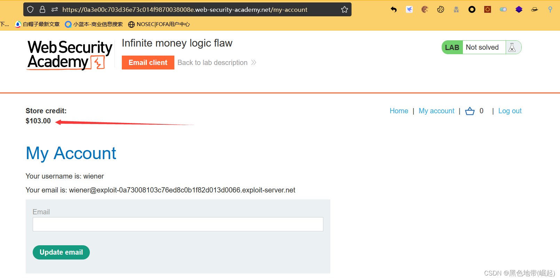Click the Update email button
This screenshot has width=560, height=280.
click(61, 252)
